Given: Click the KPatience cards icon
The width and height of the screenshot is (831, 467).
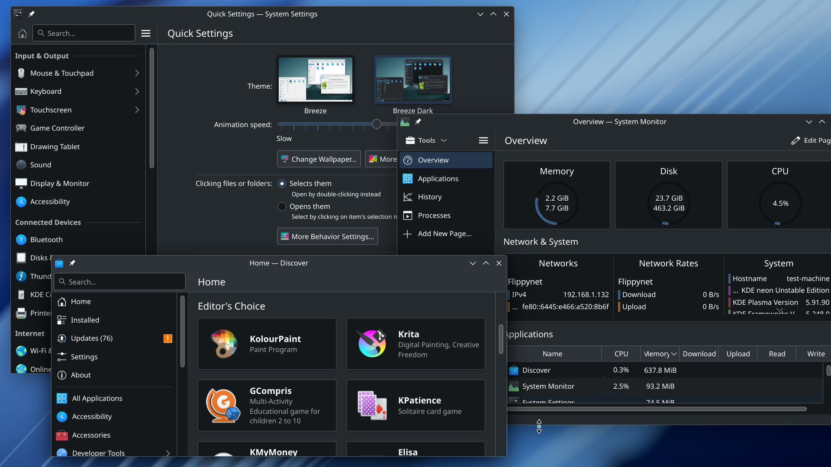Looking at the screenshot, I should (372, 406).
